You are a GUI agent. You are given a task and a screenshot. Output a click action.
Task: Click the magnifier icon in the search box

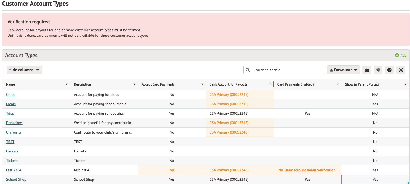click(248, 70)
